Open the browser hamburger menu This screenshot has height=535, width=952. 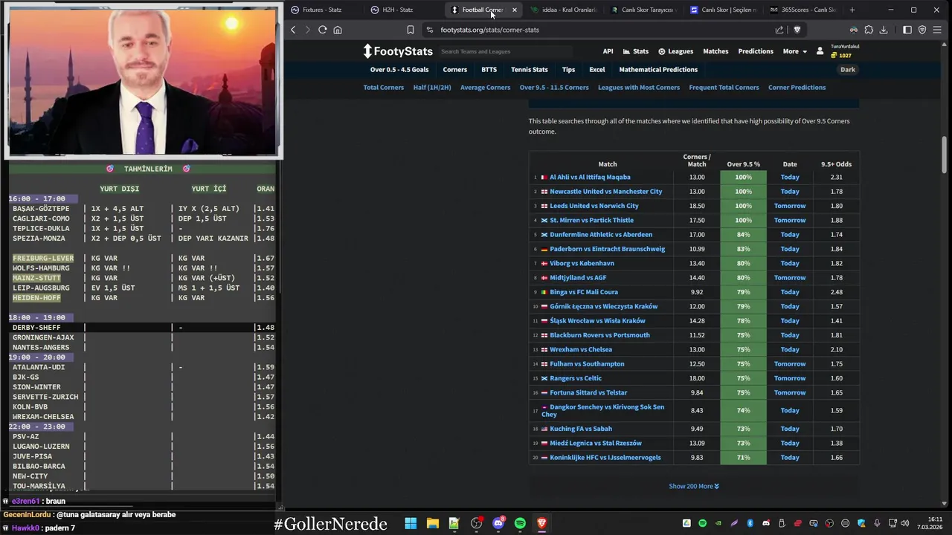[x=937, y=30]
